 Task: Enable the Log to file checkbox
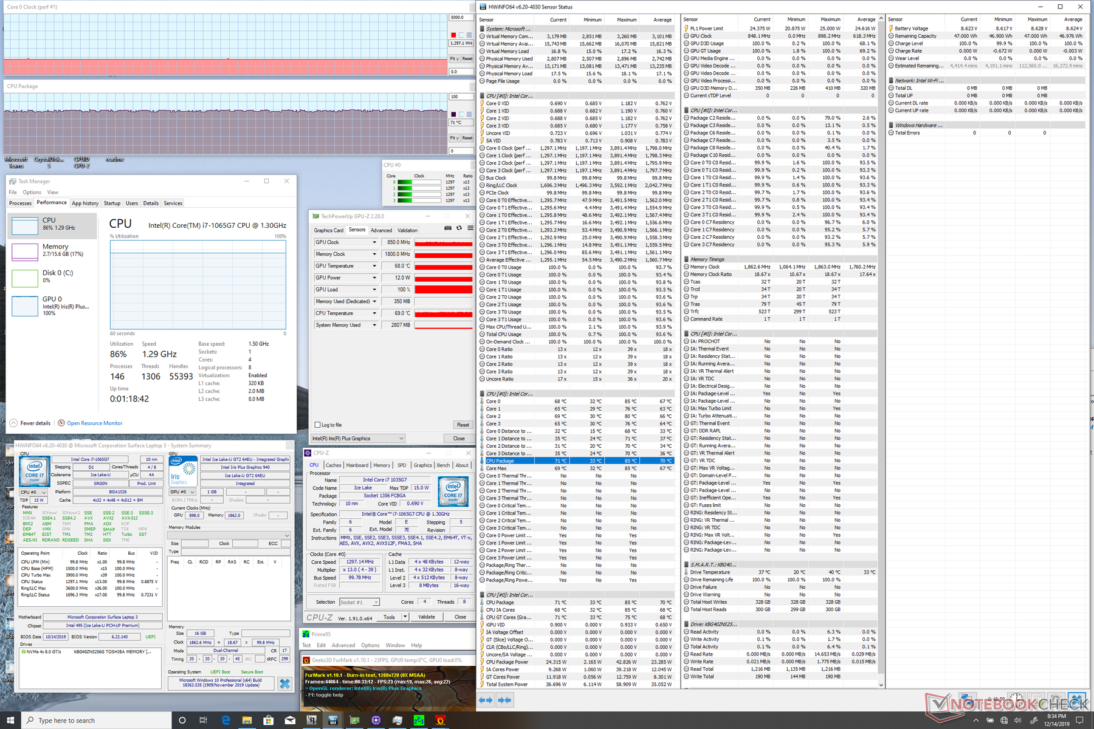[x=317, y=425]
